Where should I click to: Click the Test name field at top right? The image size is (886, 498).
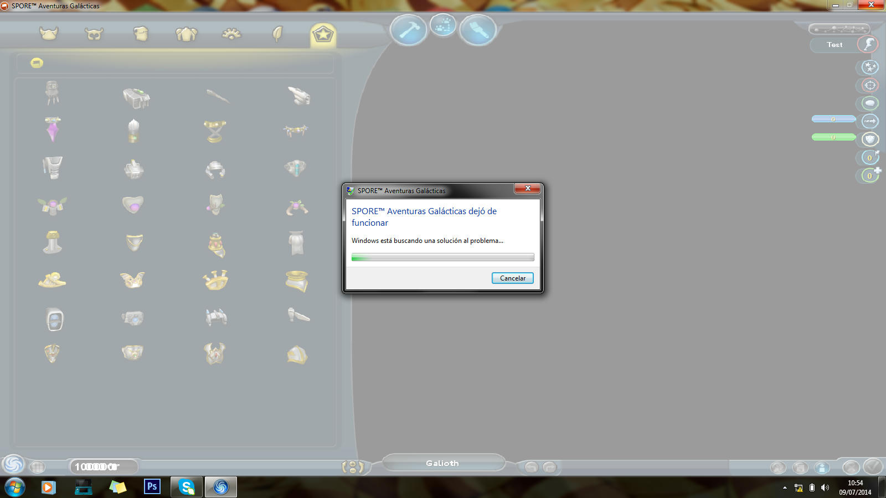(834, 45)
